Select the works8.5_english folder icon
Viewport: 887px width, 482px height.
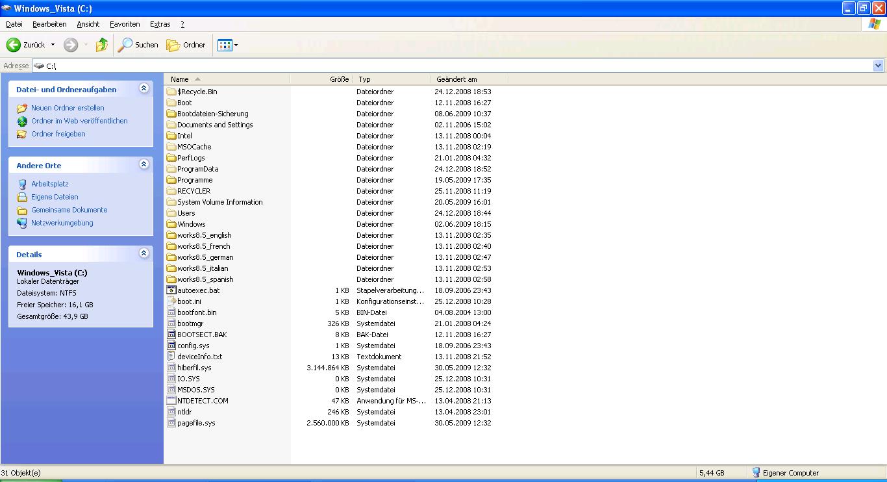171,235
